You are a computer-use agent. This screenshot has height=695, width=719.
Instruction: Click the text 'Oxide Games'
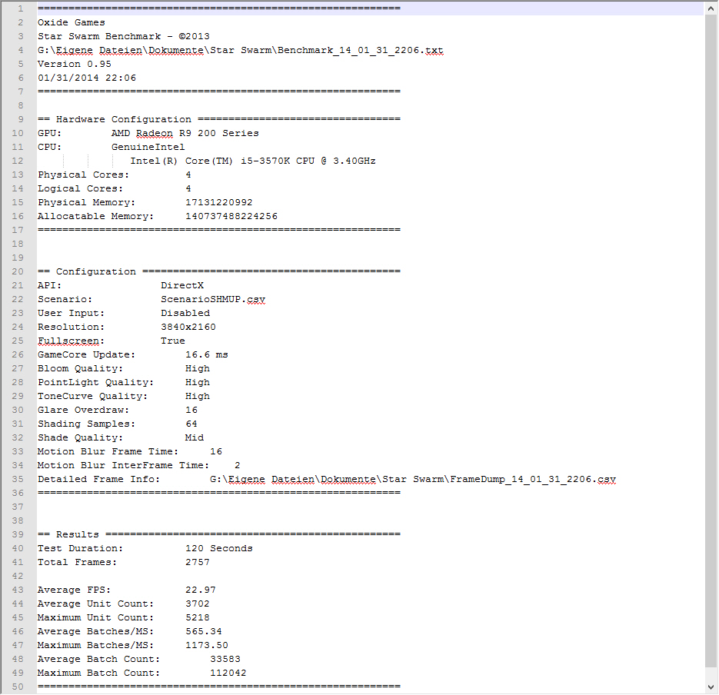pyautogui.click(x=71, y=22)
